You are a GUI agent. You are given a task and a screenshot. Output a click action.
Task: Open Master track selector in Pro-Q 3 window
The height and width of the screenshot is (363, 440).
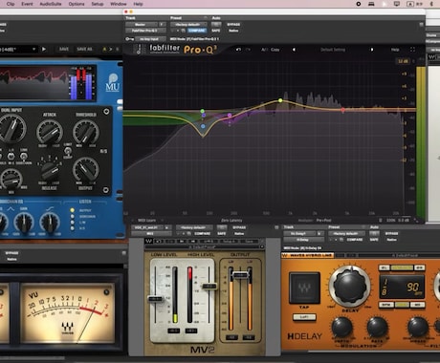coord(142,25)
